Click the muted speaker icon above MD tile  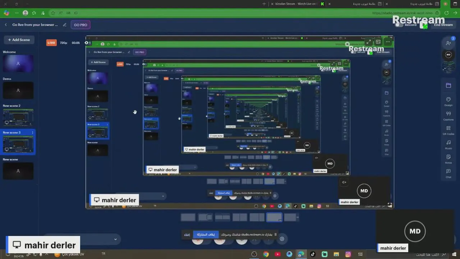(x=344, y=182)
